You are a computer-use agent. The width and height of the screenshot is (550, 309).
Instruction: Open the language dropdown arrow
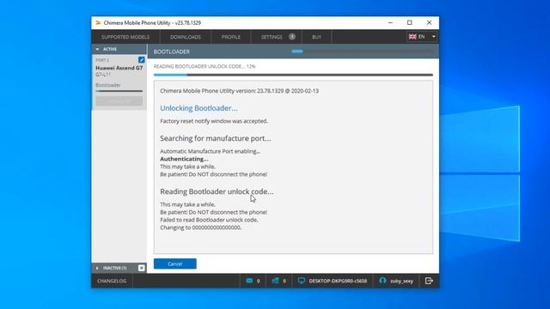click(x=433, y=36)
